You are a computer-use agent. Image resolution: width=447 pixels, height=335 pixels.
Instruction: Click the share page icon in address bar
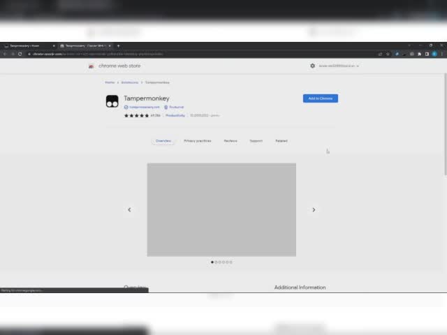[380, 54]
